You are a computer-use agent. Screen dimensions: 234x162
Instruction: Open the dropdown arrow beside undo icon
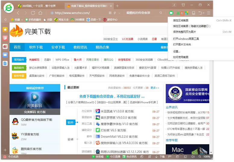[x=204, y=13]
